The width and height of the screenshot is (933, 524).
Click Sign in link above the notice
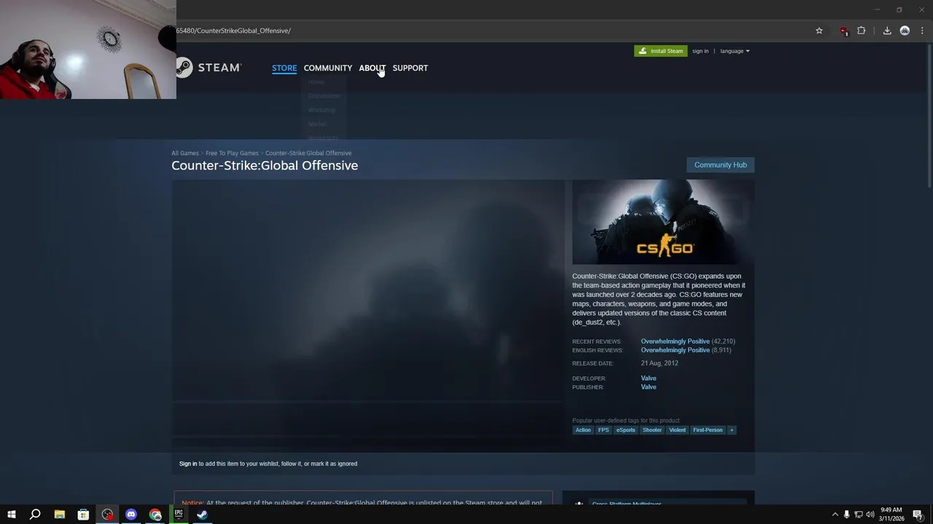click(x=188, y=464)
